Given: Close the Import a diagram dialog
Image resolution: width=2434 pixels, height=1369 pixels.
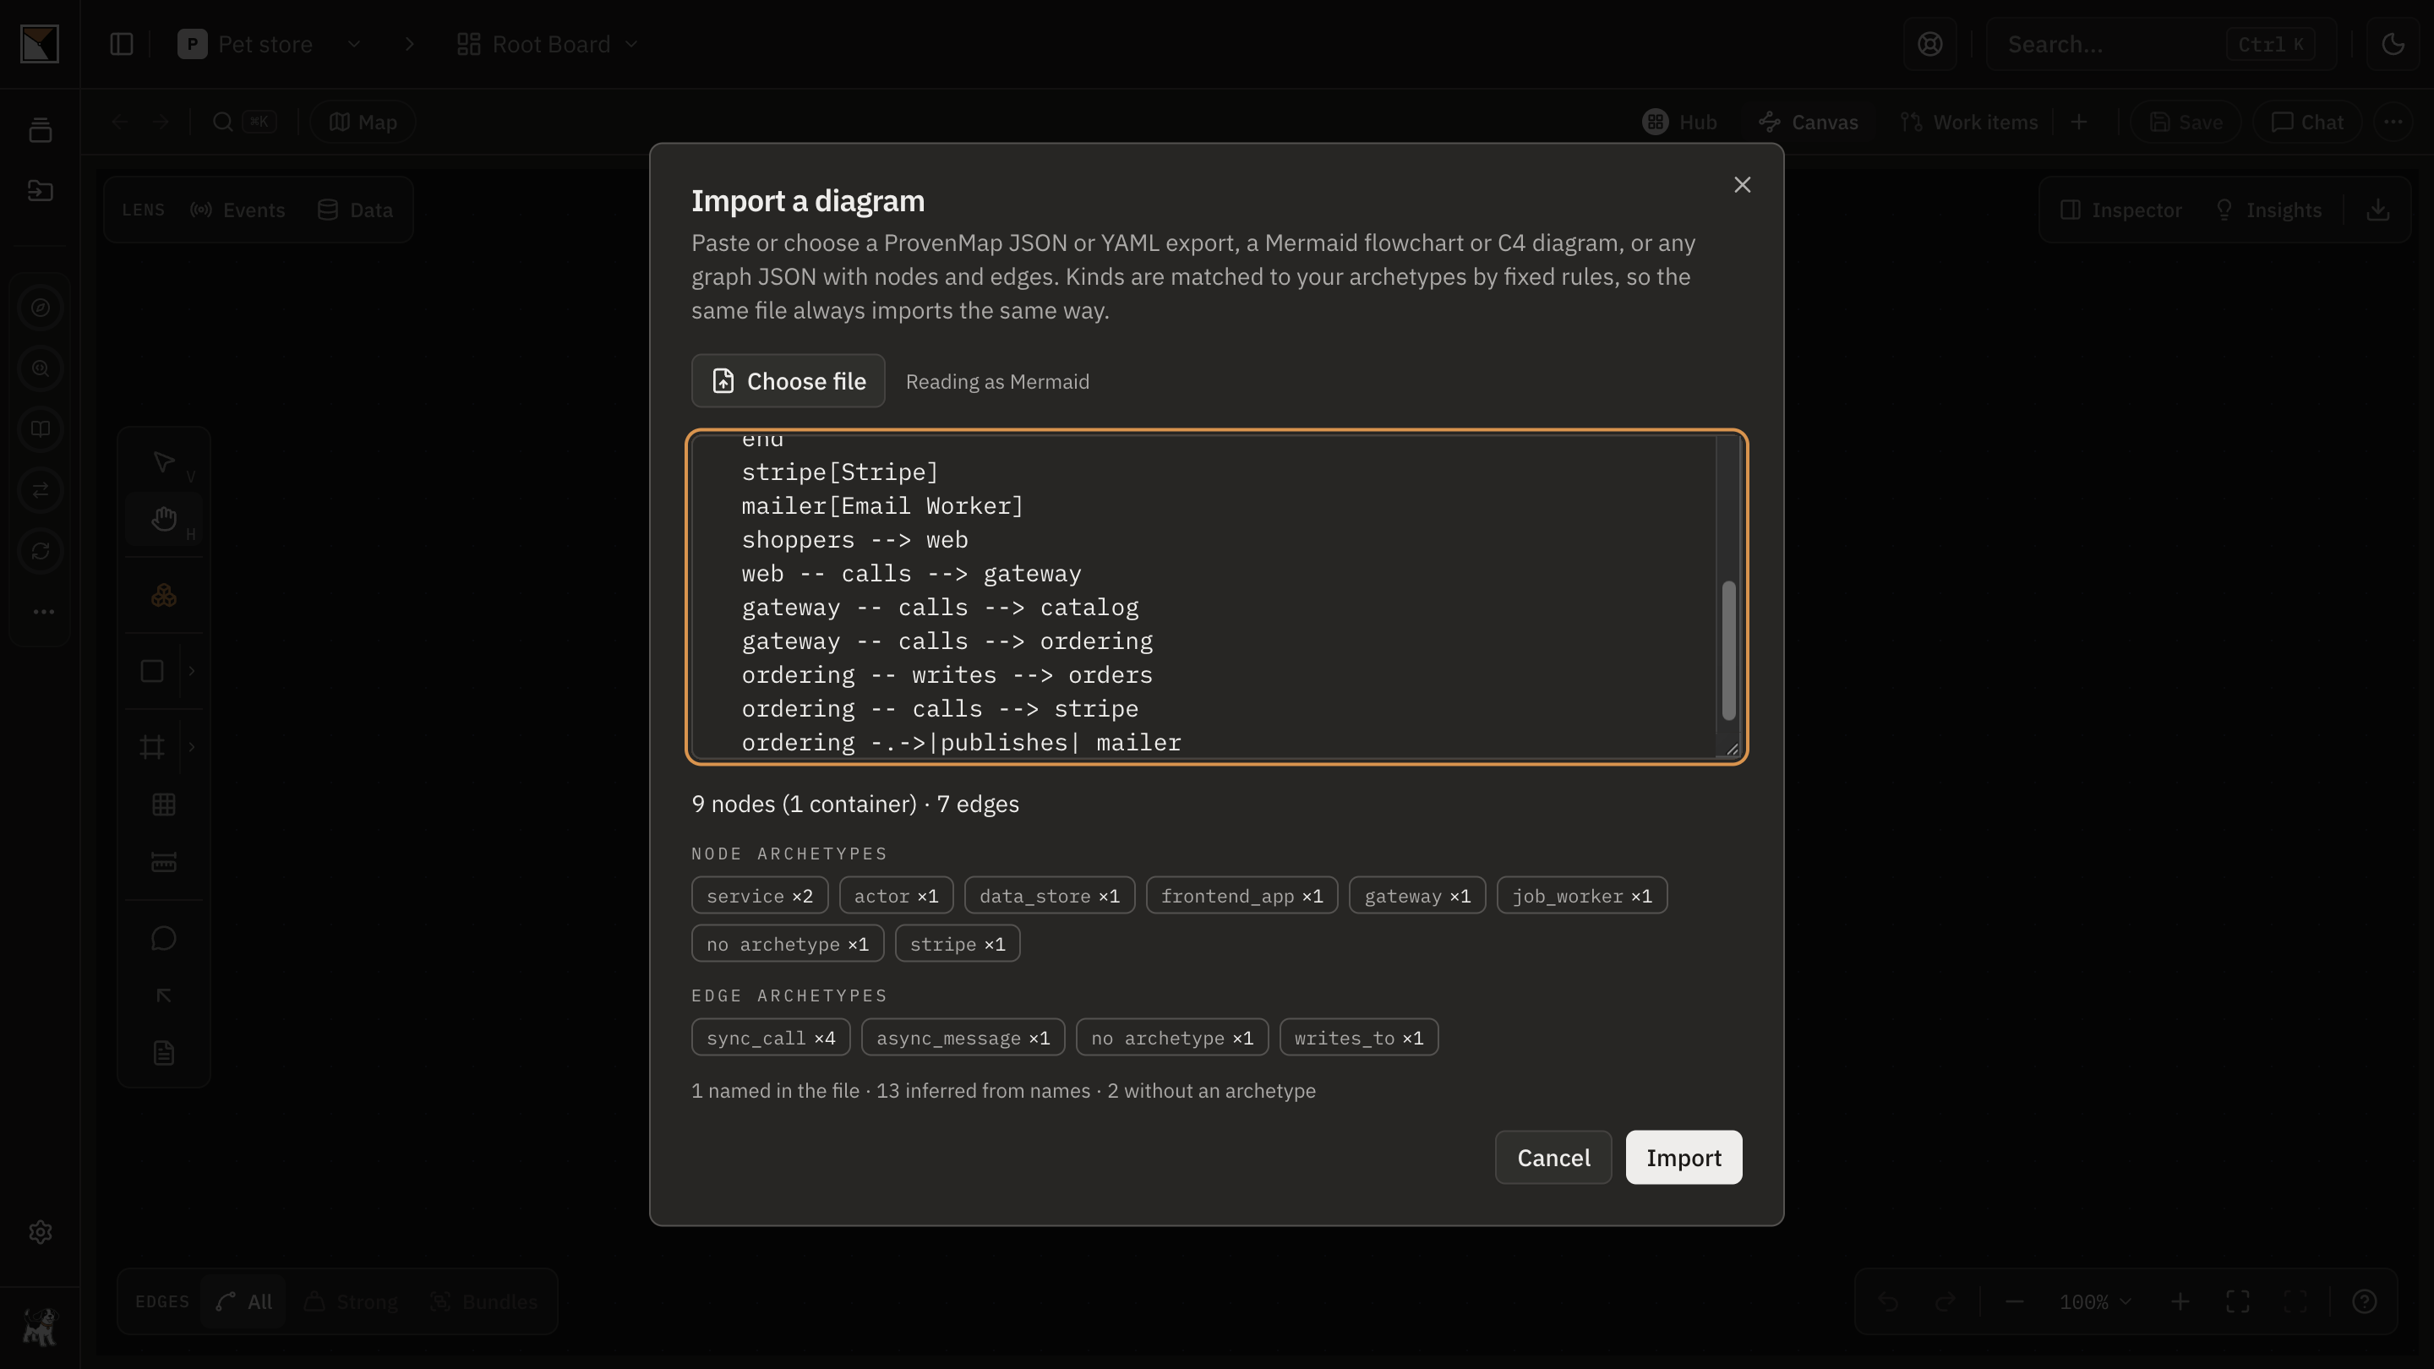Looking at the screenshot, I should 1741,185.
